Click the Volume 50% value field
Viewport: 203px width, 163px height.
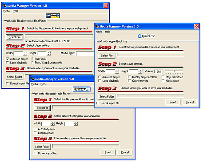coord(158,72)
